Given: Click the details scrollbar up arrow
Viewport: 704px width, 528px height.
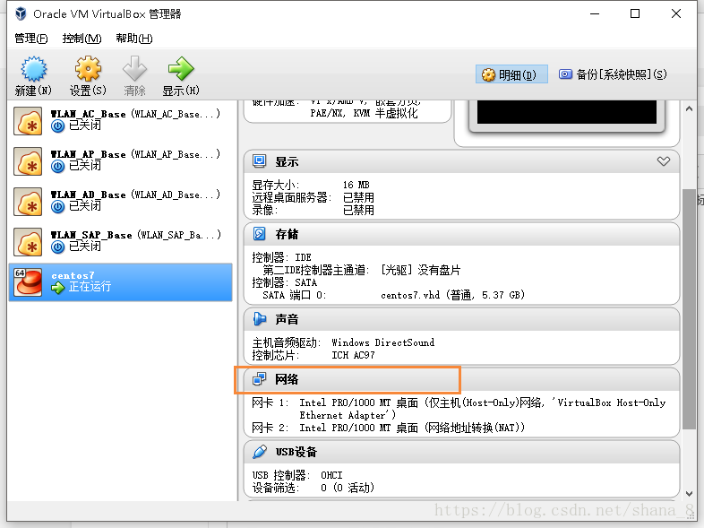Looking at the screenshot, I should click(689, 108).
